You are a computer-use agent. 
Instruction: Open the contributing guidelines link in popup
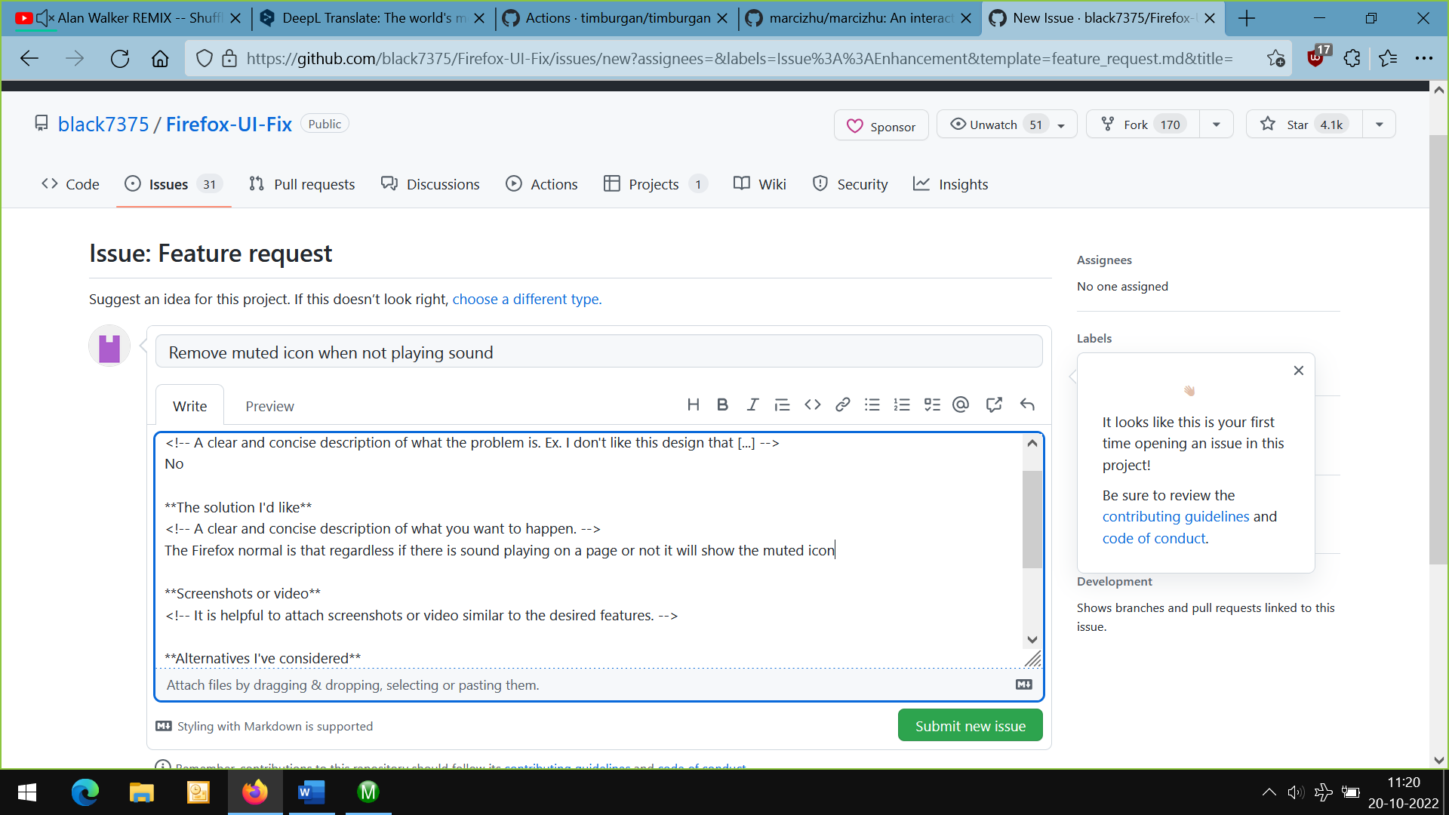[1176, 516]
